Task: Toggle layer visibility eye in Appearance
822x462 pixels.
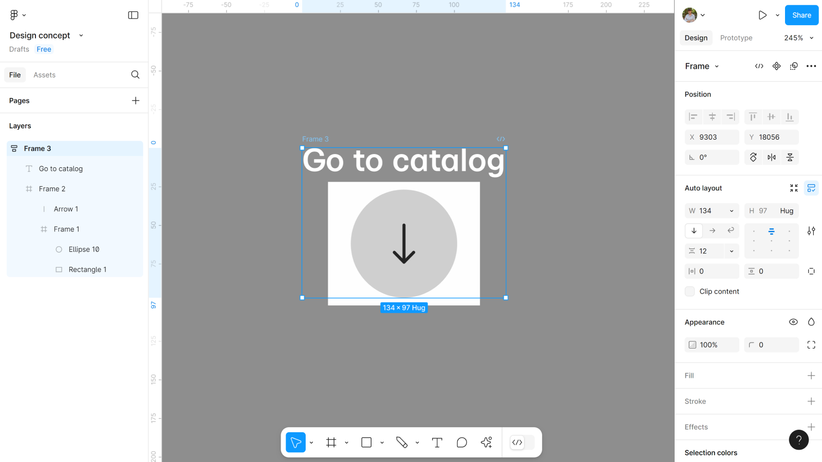Action: click(793, 322)
